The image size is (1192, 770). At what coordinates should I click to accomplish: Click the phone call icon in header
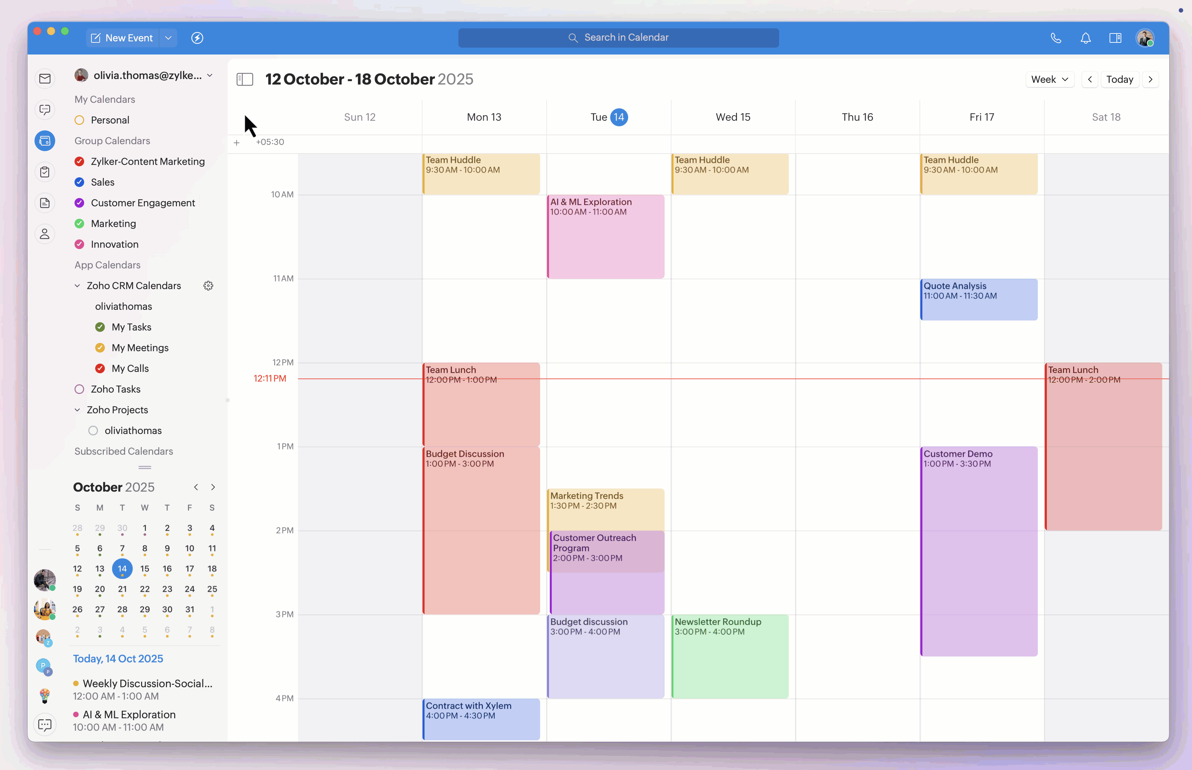(x=1055, y=38)
